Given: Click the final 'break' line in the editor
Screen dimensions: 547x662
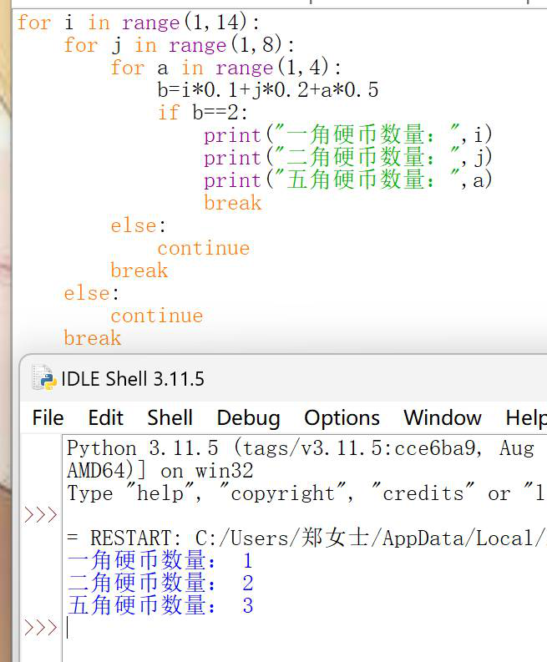Looking at the screenshot, I should [93, 338].
